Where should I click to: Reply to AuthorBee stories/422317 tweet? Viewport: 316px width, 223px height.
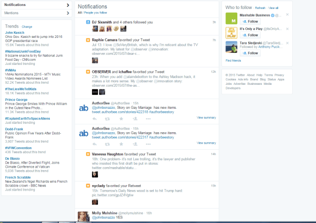tap(95, 144)
